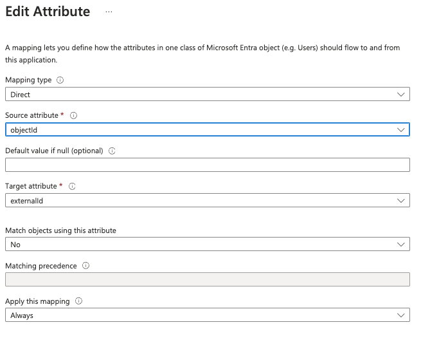Show info for Default value if null
The image size is (439, 356).
112,151
